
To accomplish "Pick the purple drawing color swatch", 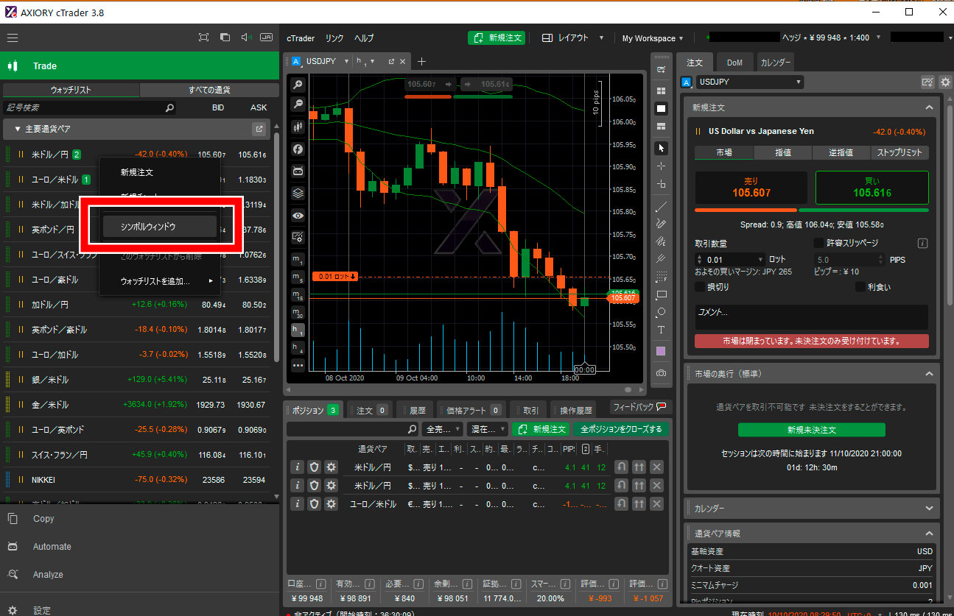I will pos(661,351).
